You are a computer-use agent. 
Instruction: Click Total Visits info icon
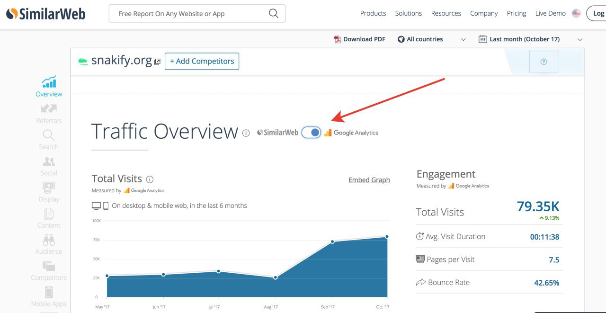coord(150,179)
